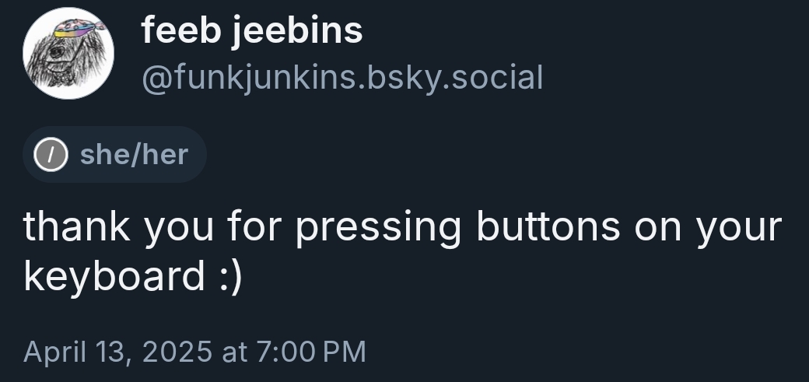Click the "7:00 PM" time text
Image resolution: width=809 pixels, height=382 pixels.
coord(309,350)
